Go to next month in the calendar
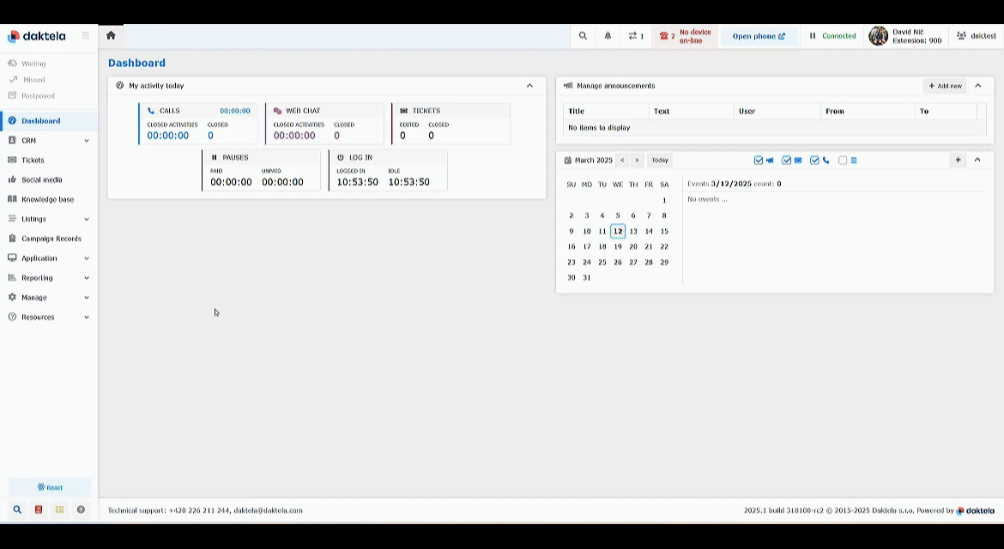 637,160
